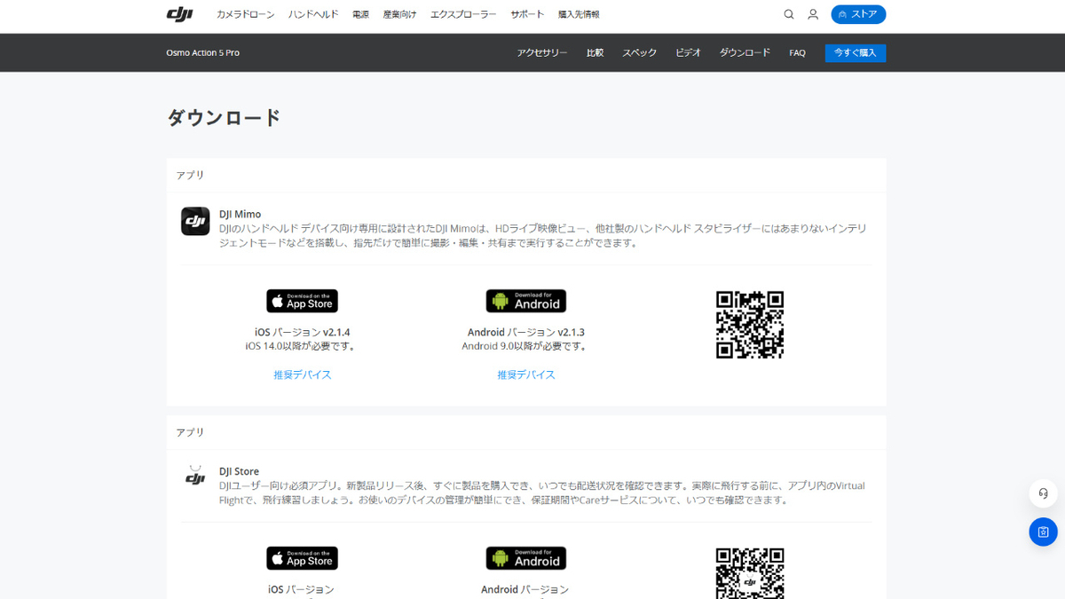
Task: Click the DJI Store App Store badge
Action: (x=302, y=558)
